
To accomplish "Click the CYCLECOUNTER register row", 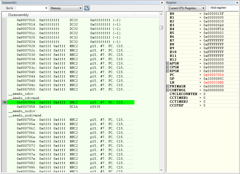I will [x=202, y=94].
